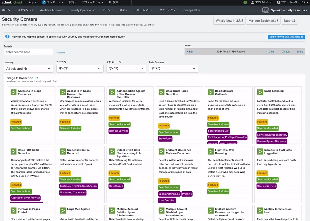Click the green arrow icon for Access to In-scope Resources
The height and width of the screenshot is (221, 310).
(14, 92)
